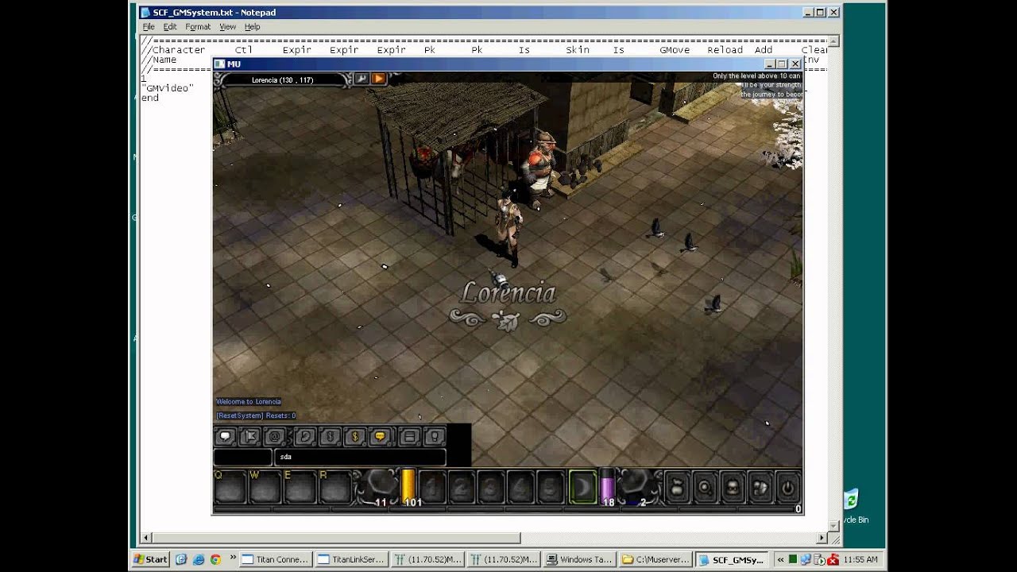Click the Q item hotkey slot

tap(230, 487)
